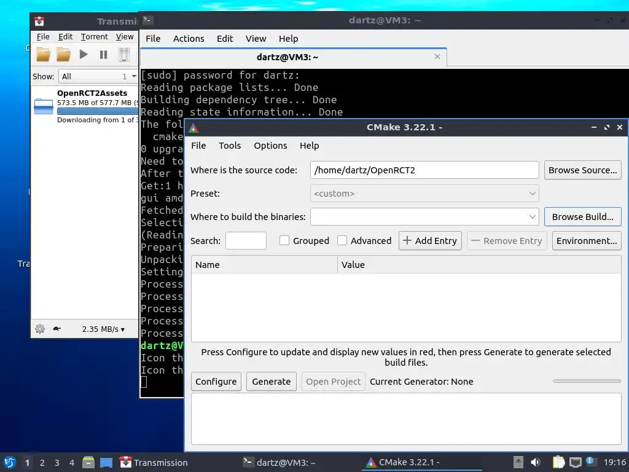
Task: Open CMake Help menu
Action: [x=310, y=146]
